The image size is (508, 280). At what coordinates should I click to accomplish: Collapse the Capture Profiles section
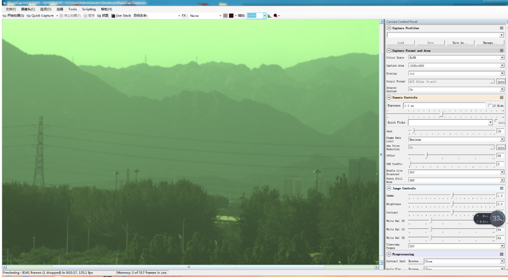389,28
